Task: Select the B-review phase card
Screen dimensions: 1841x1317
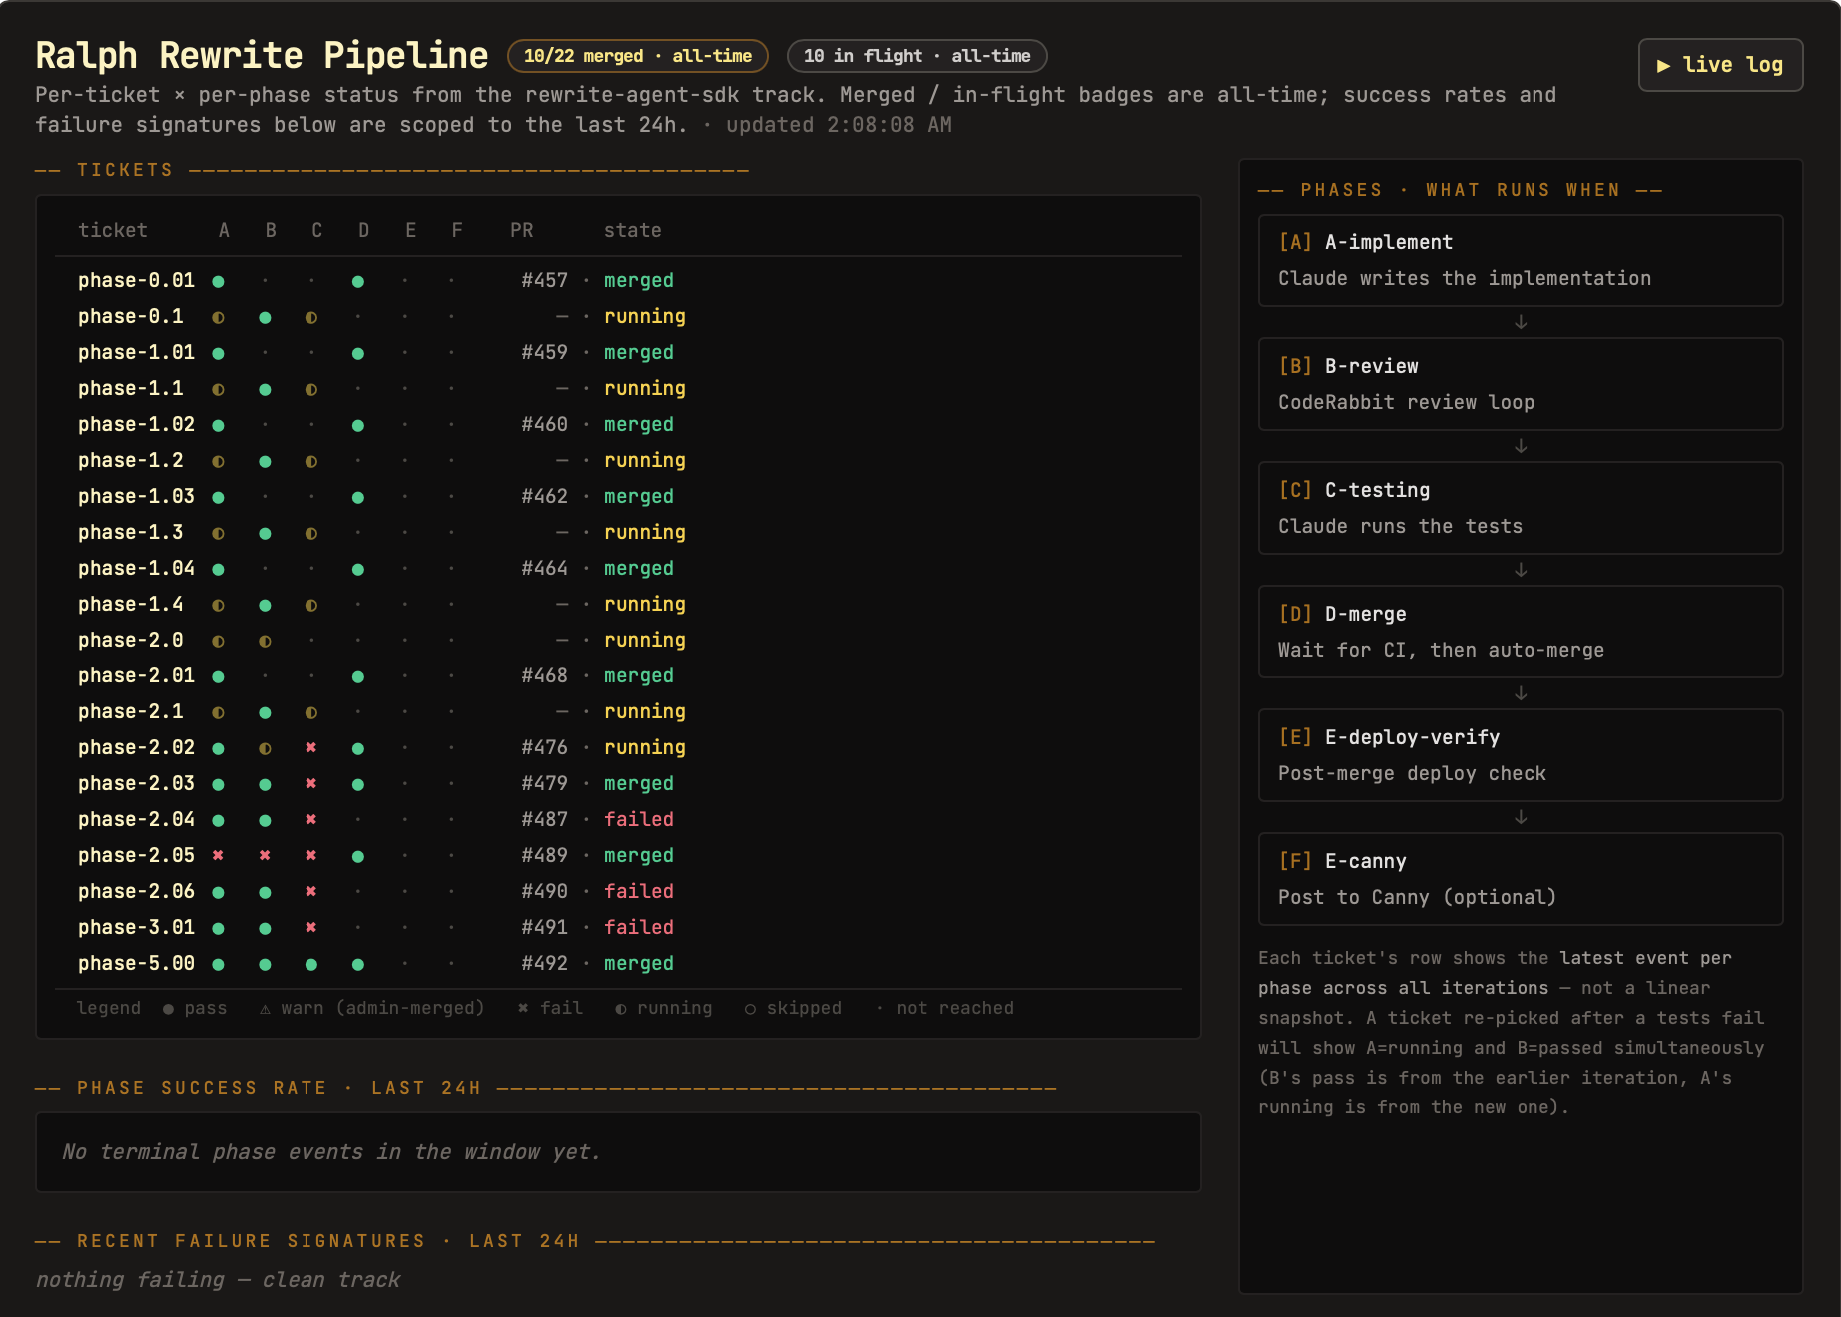Action: click(x=1521, y=384)
